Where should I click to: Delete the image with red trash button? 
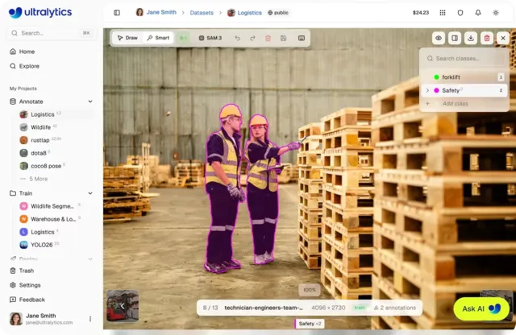pyautogui.click(x=487, y=38)
